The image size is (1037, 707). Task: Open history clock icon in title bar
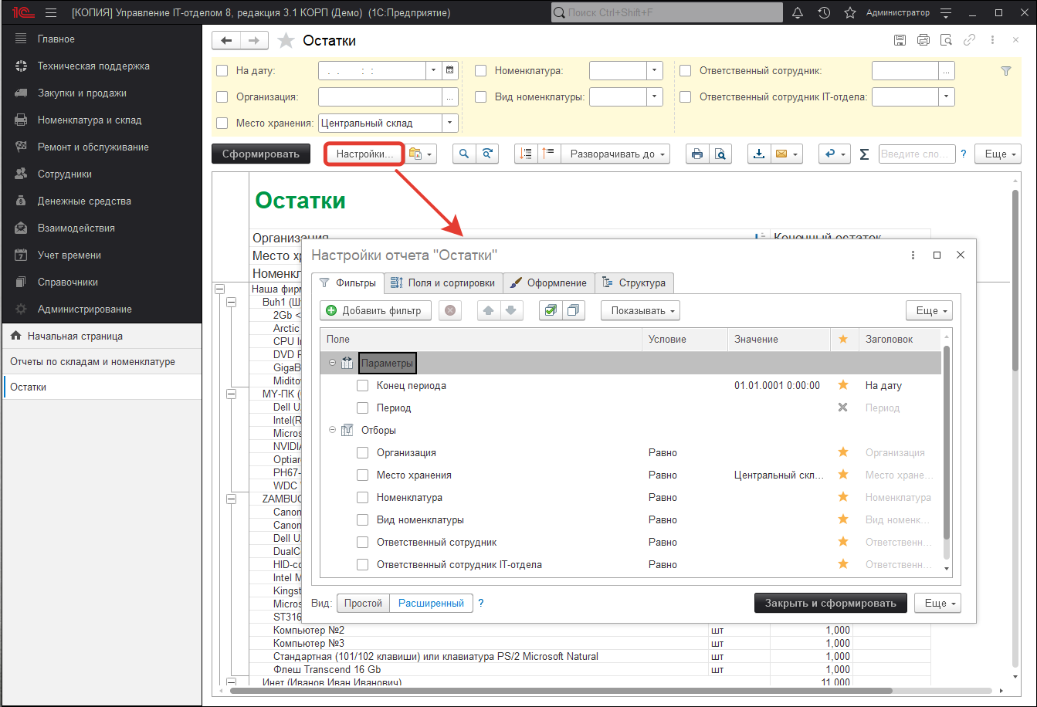[824, 12]
